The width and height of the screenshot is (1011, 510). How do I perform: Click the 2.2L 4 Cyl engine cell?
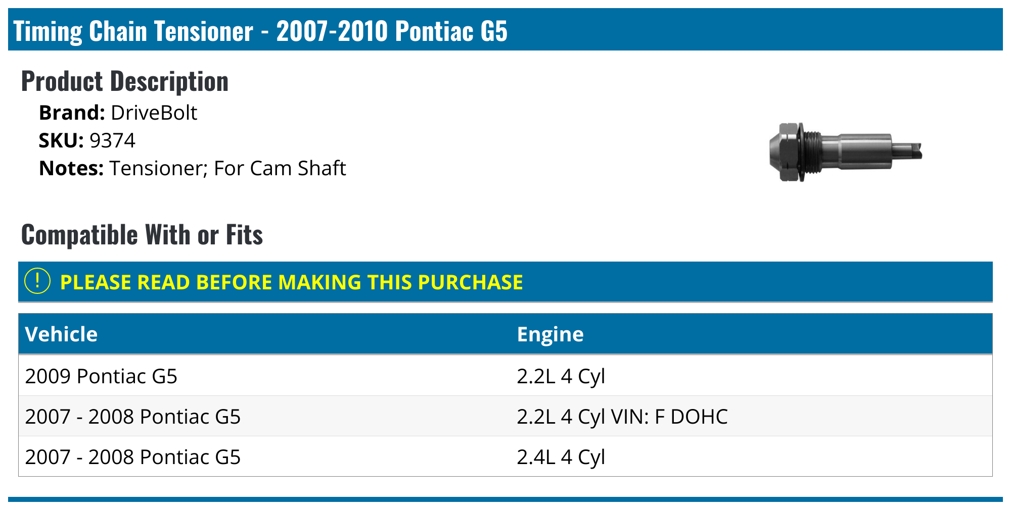[x=561, y=376]
